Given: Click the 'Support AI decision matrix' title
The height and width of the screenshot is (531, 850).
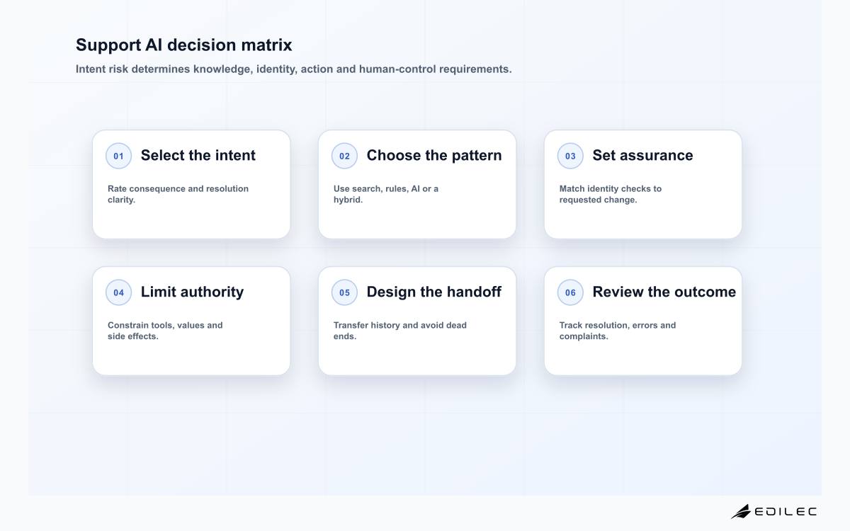Looking at the screenshot, I should point(183,45).
